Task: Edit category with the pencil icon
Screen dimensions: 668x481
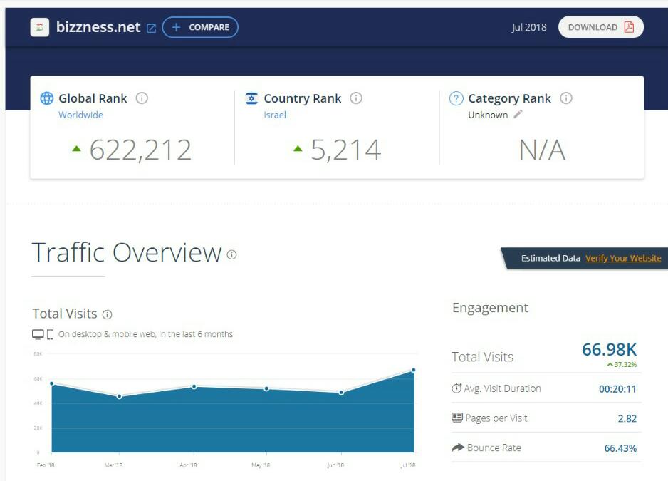Action: (518, 114)
